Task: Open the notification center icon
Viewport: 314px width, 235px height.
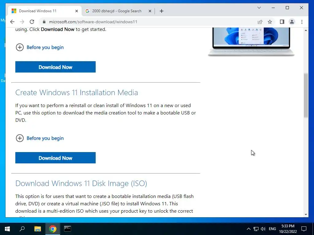Action: pos(304,229)
